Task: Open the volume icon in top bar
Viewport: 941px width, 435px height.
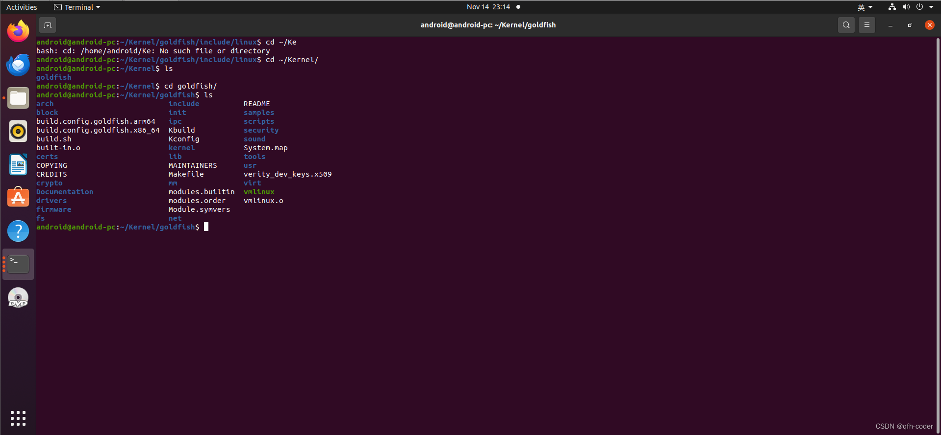Action: tap(906, 7)
